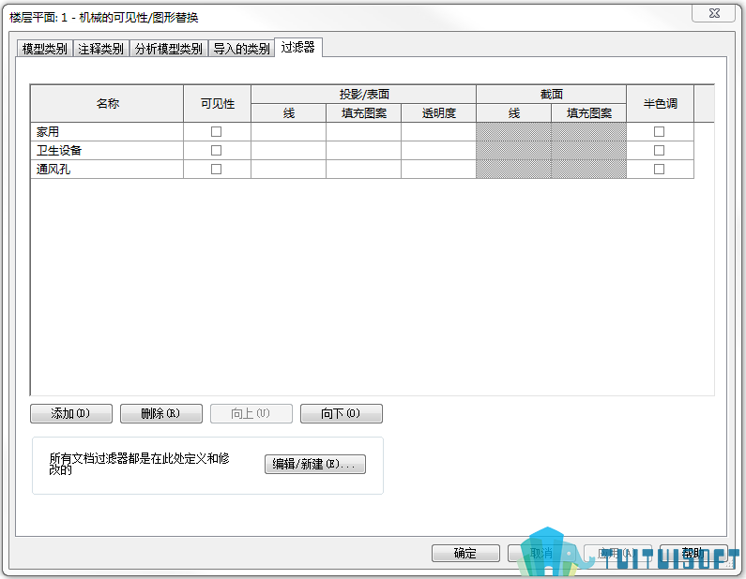Click projection fill pattern cell for 通风孔
746x579 pixels.
click(364, 169)
